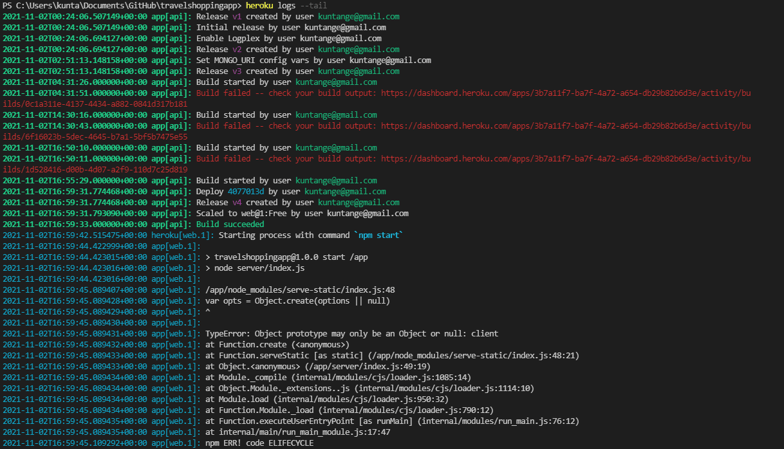
Task: Click the '> node server/index.js' line
Action: click(255, 268)
